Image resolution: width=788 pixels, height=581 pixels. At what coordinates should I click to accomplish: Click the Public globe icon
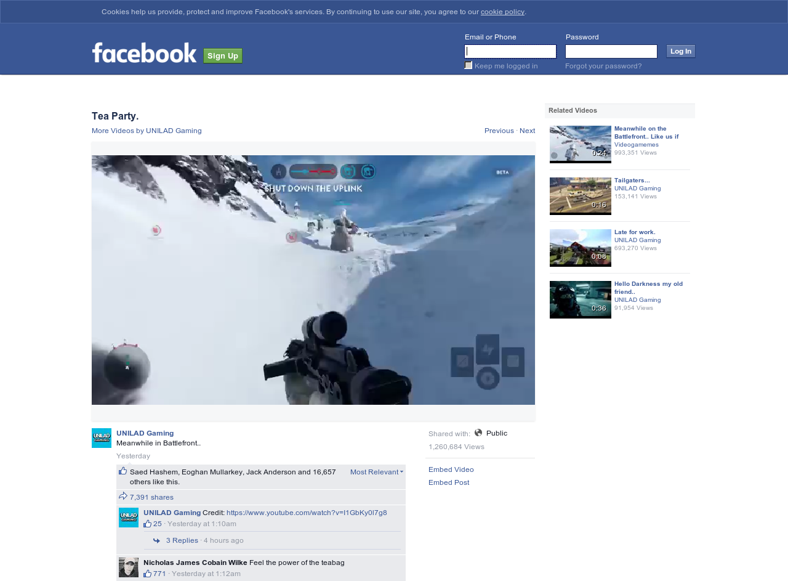pos(478,433)
